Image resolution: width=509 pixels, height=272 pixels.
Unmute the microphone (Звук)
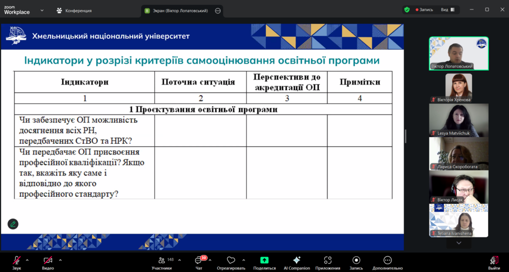point(16,261)
